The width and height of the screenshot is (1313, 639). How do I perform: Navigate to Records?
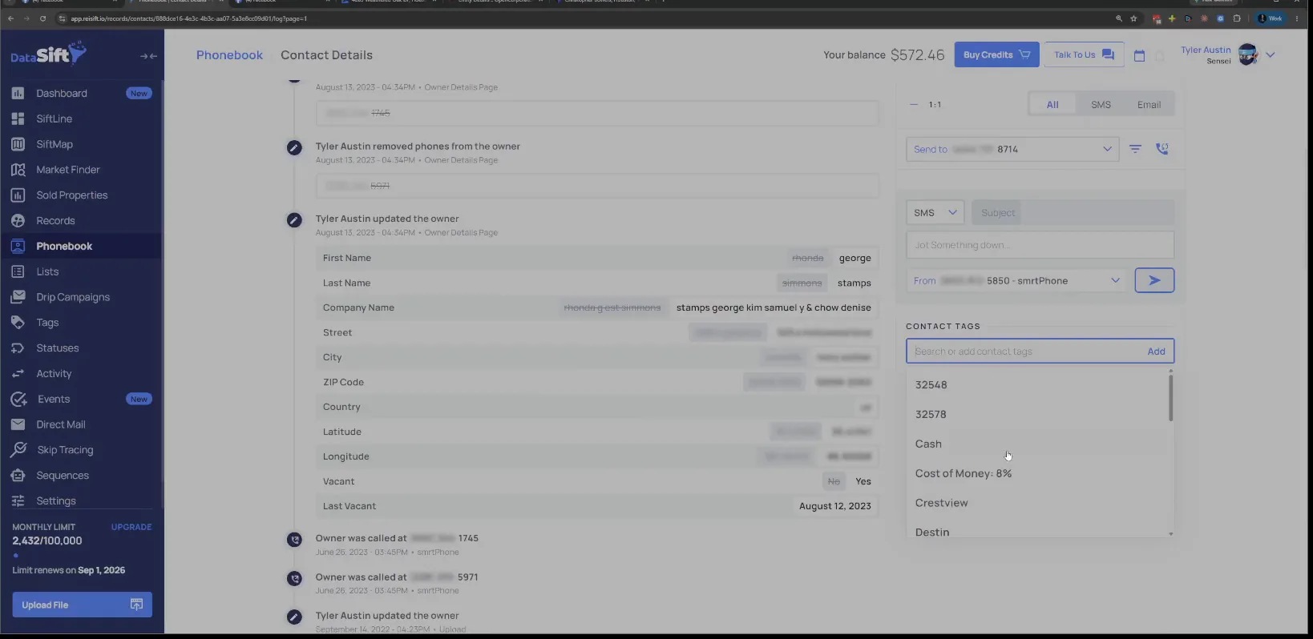pyautogui.click(x=55, y=221)
